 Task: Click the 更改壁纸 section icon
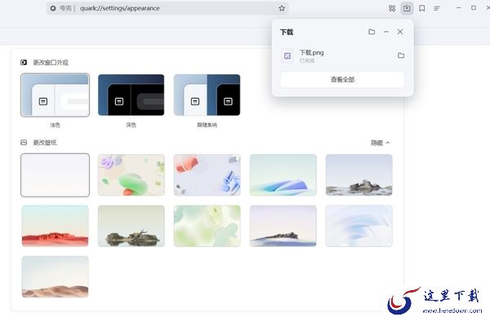24,143
